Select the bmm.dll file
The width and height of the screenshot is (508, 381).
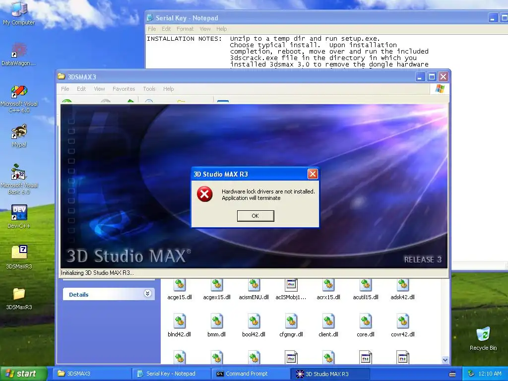point(217,325)
